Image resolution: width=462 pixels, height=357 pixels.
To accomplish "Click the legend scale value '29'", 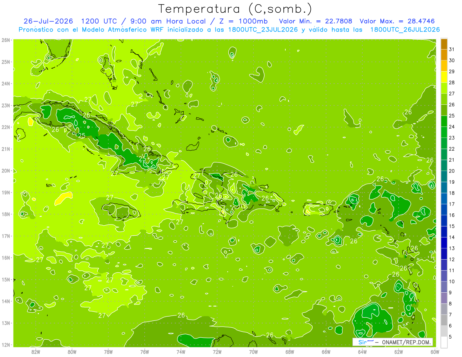I will tap(452, 72).
